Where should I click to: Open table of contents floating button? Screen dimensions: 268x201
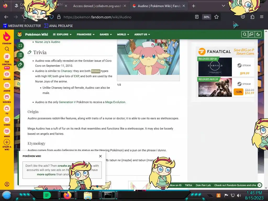(x=20, y=55)
